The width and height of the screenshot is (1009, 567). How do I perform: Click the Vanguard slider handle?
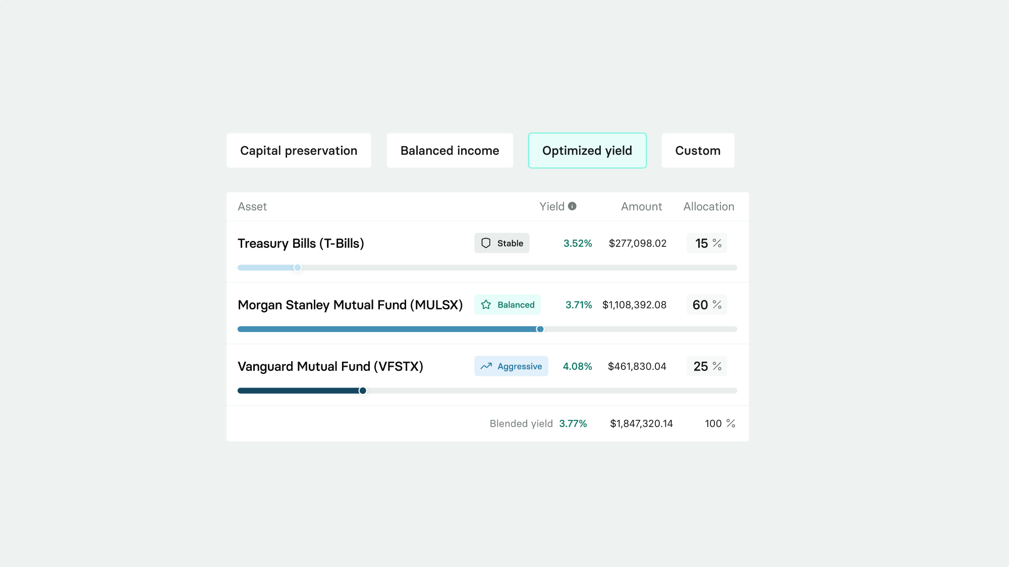click(x=363, y=391)
